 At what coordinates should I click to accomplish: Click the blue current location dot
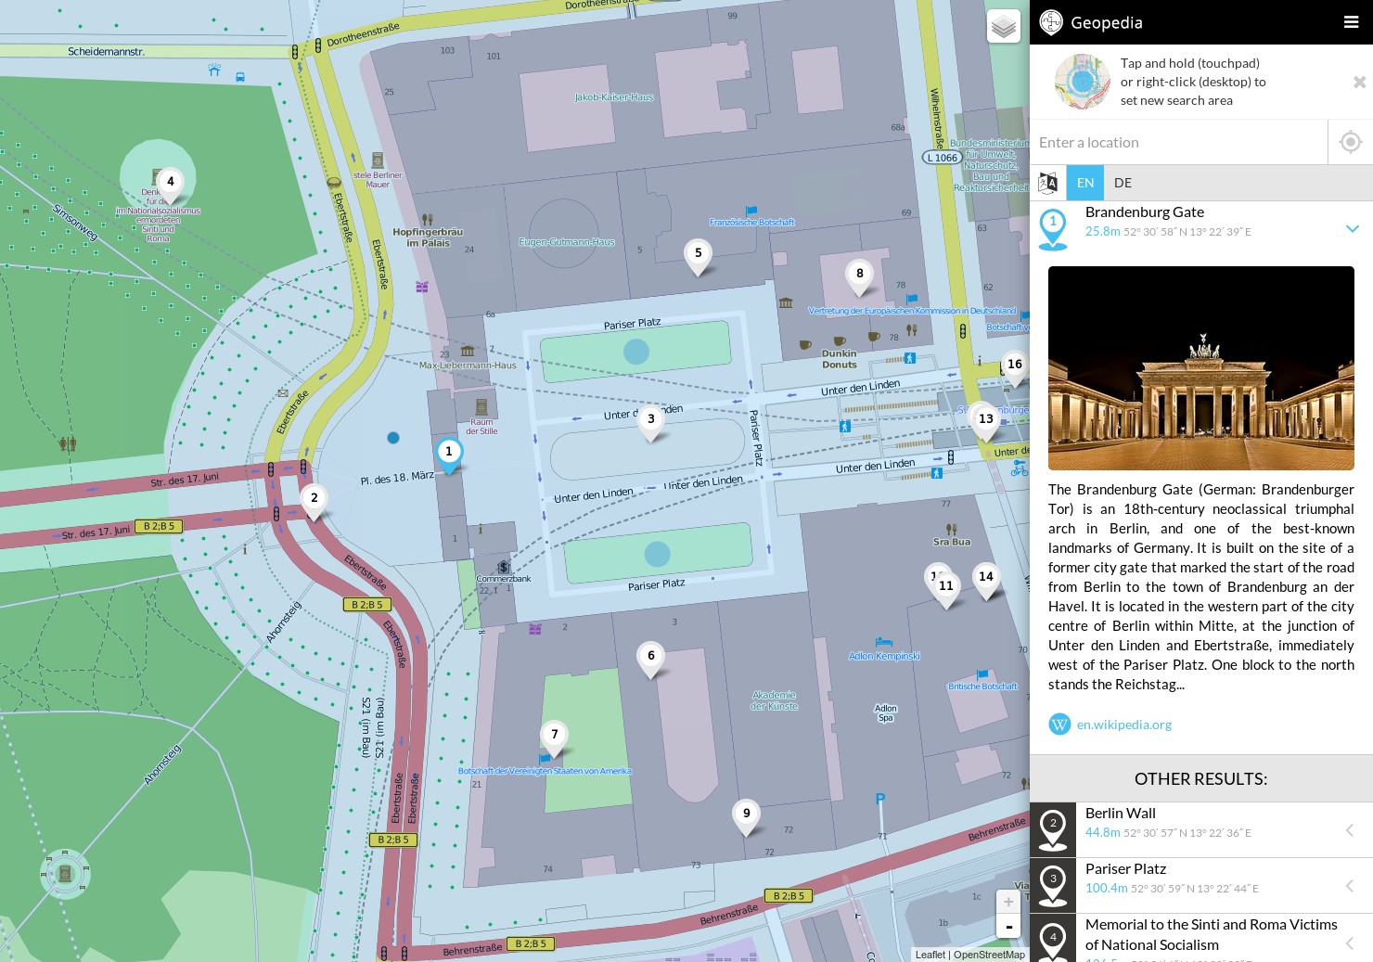tap(393, 438)
